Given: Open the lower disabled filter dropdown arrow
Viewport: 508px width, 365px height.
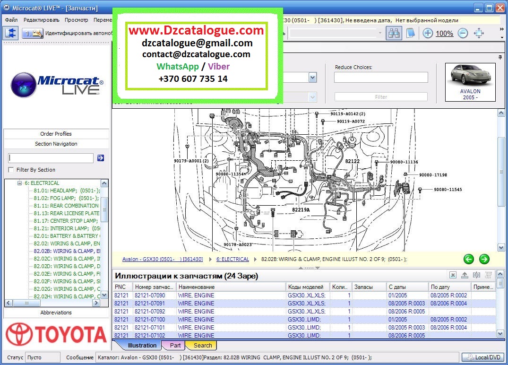Looking at the screenshot, I should 312,97.
